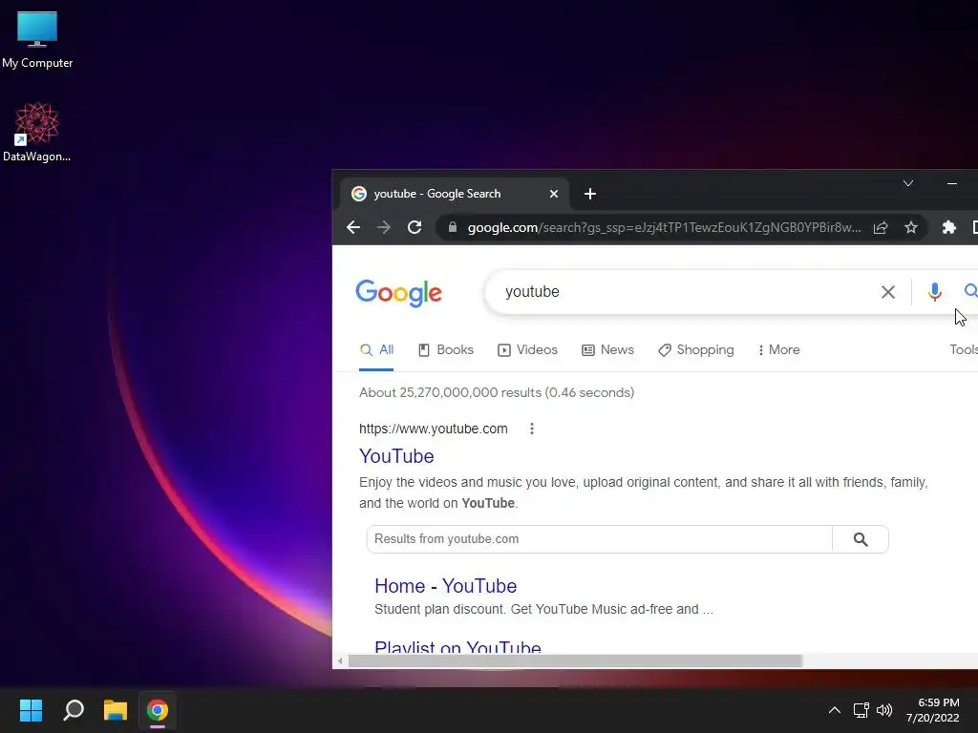Image resolution: width=978 pixels, height=733 pixels.
Task: Click the result count text
Action: point(497,392)
